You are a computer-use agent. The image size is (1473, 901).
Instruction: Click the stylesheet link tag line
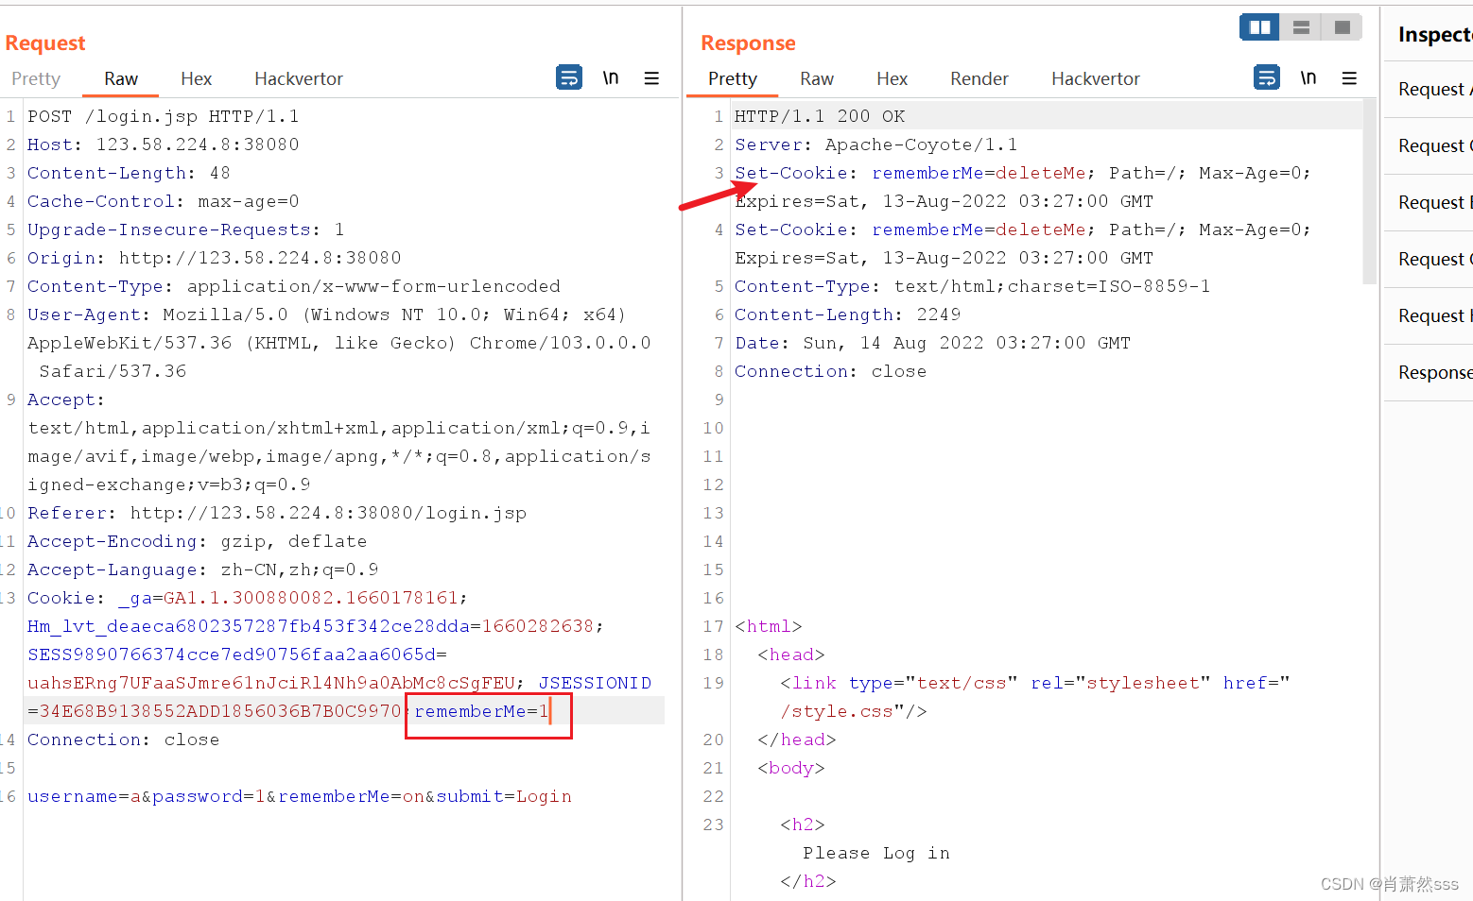(1035, 697)
